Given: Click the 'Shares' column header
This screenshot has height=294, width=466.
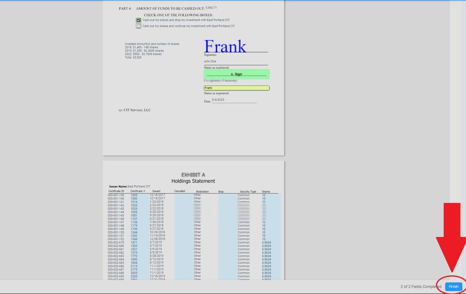Looking at the screenshot, I should (266, 192).
